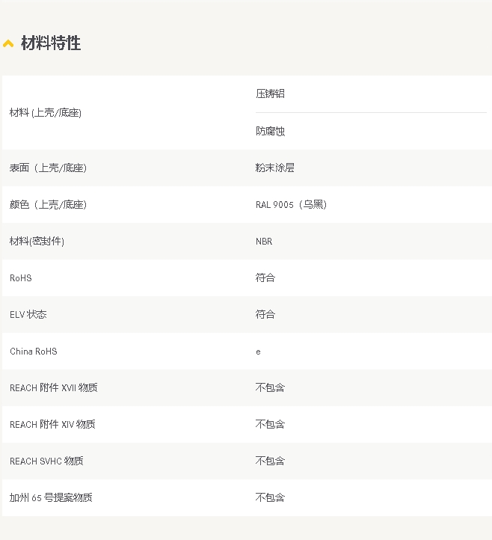
Task: Click REACH 附件 XVII 物质 label
Action: [x=54, y=387]
